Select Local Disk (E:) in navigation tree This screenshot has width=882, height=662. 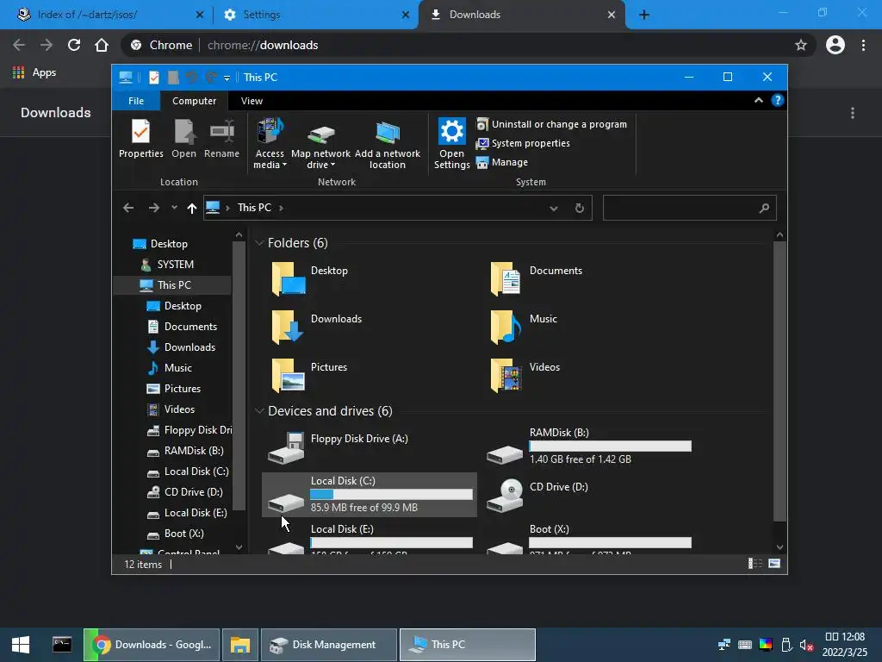187,513
